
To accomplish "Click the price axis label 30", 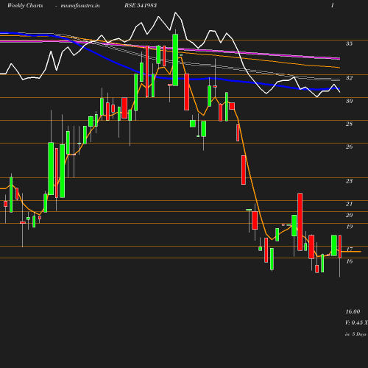I will tap(349, 101).
